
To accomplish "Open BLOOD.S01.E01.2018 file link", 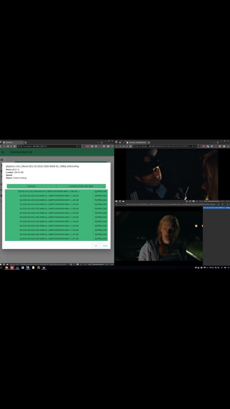I will (x=49, y=191).
